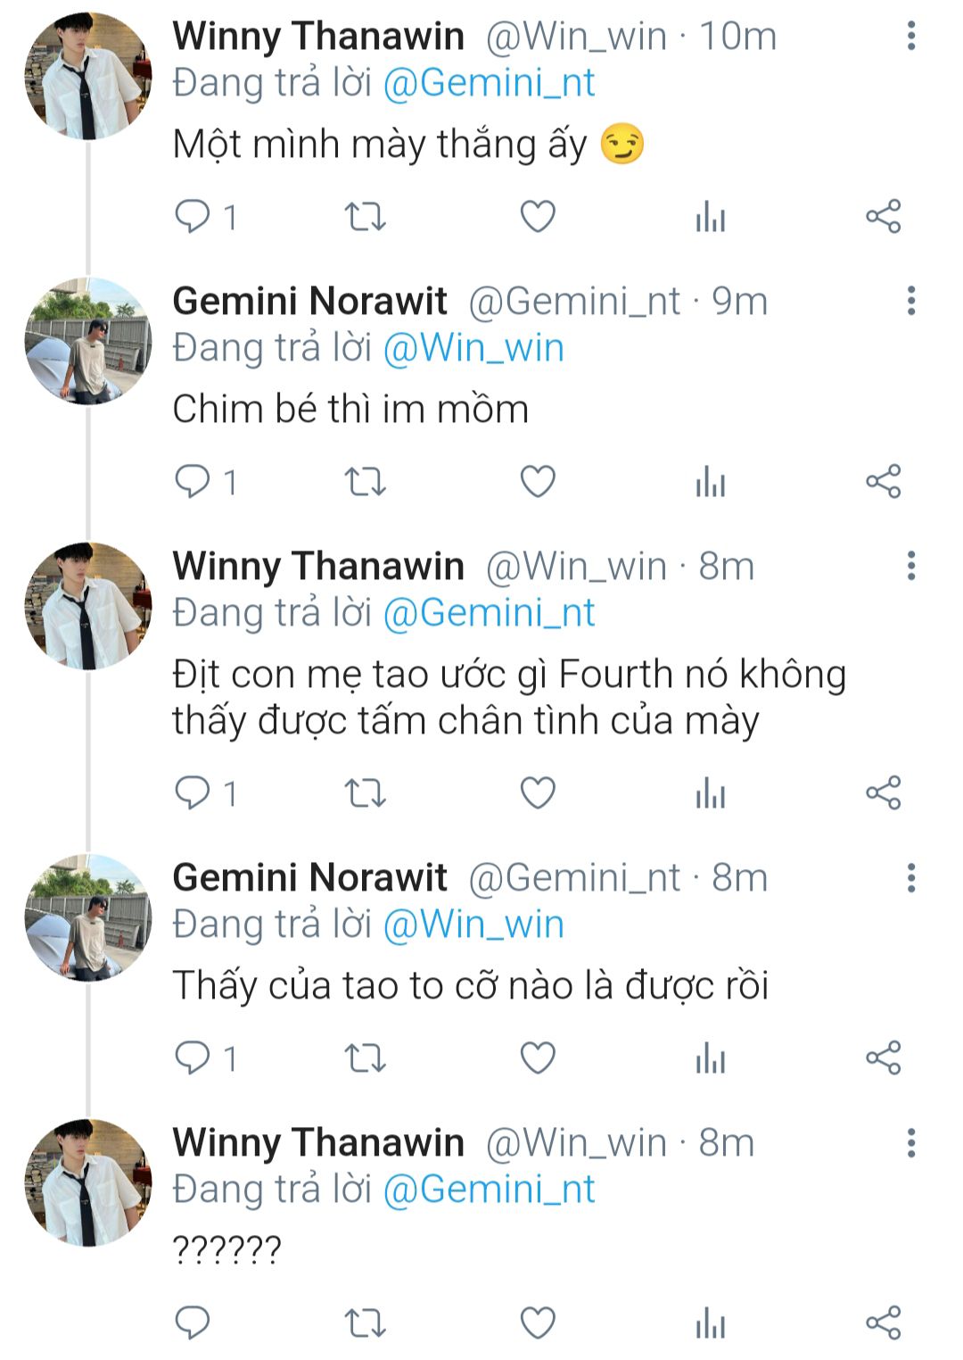Open Gemini Norawit name on last Gemini tweet
Viewport: 963px width, 1360px height.
click(x=309, y=878)
